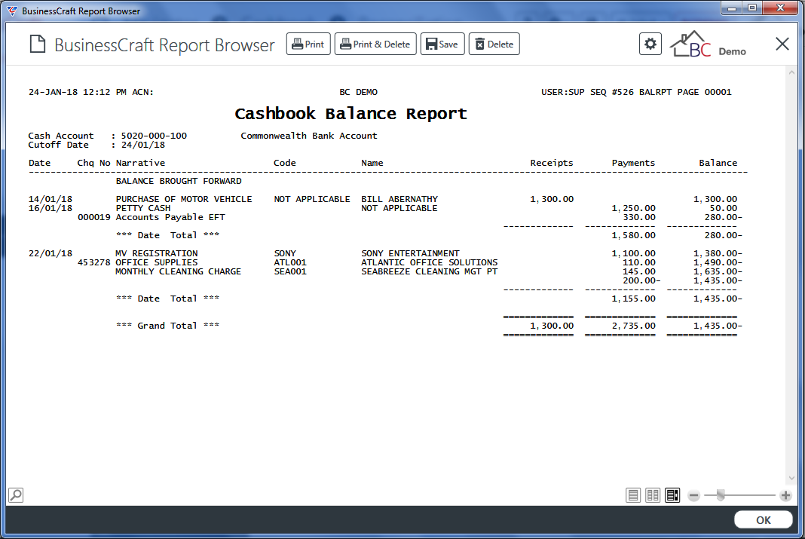Click the zoom in plus icon

click(x=785, y=495)
